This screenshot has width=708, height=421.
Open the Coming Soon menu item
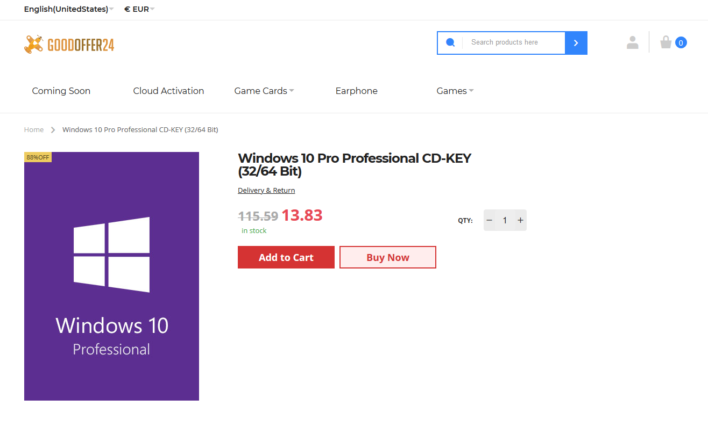61,91
